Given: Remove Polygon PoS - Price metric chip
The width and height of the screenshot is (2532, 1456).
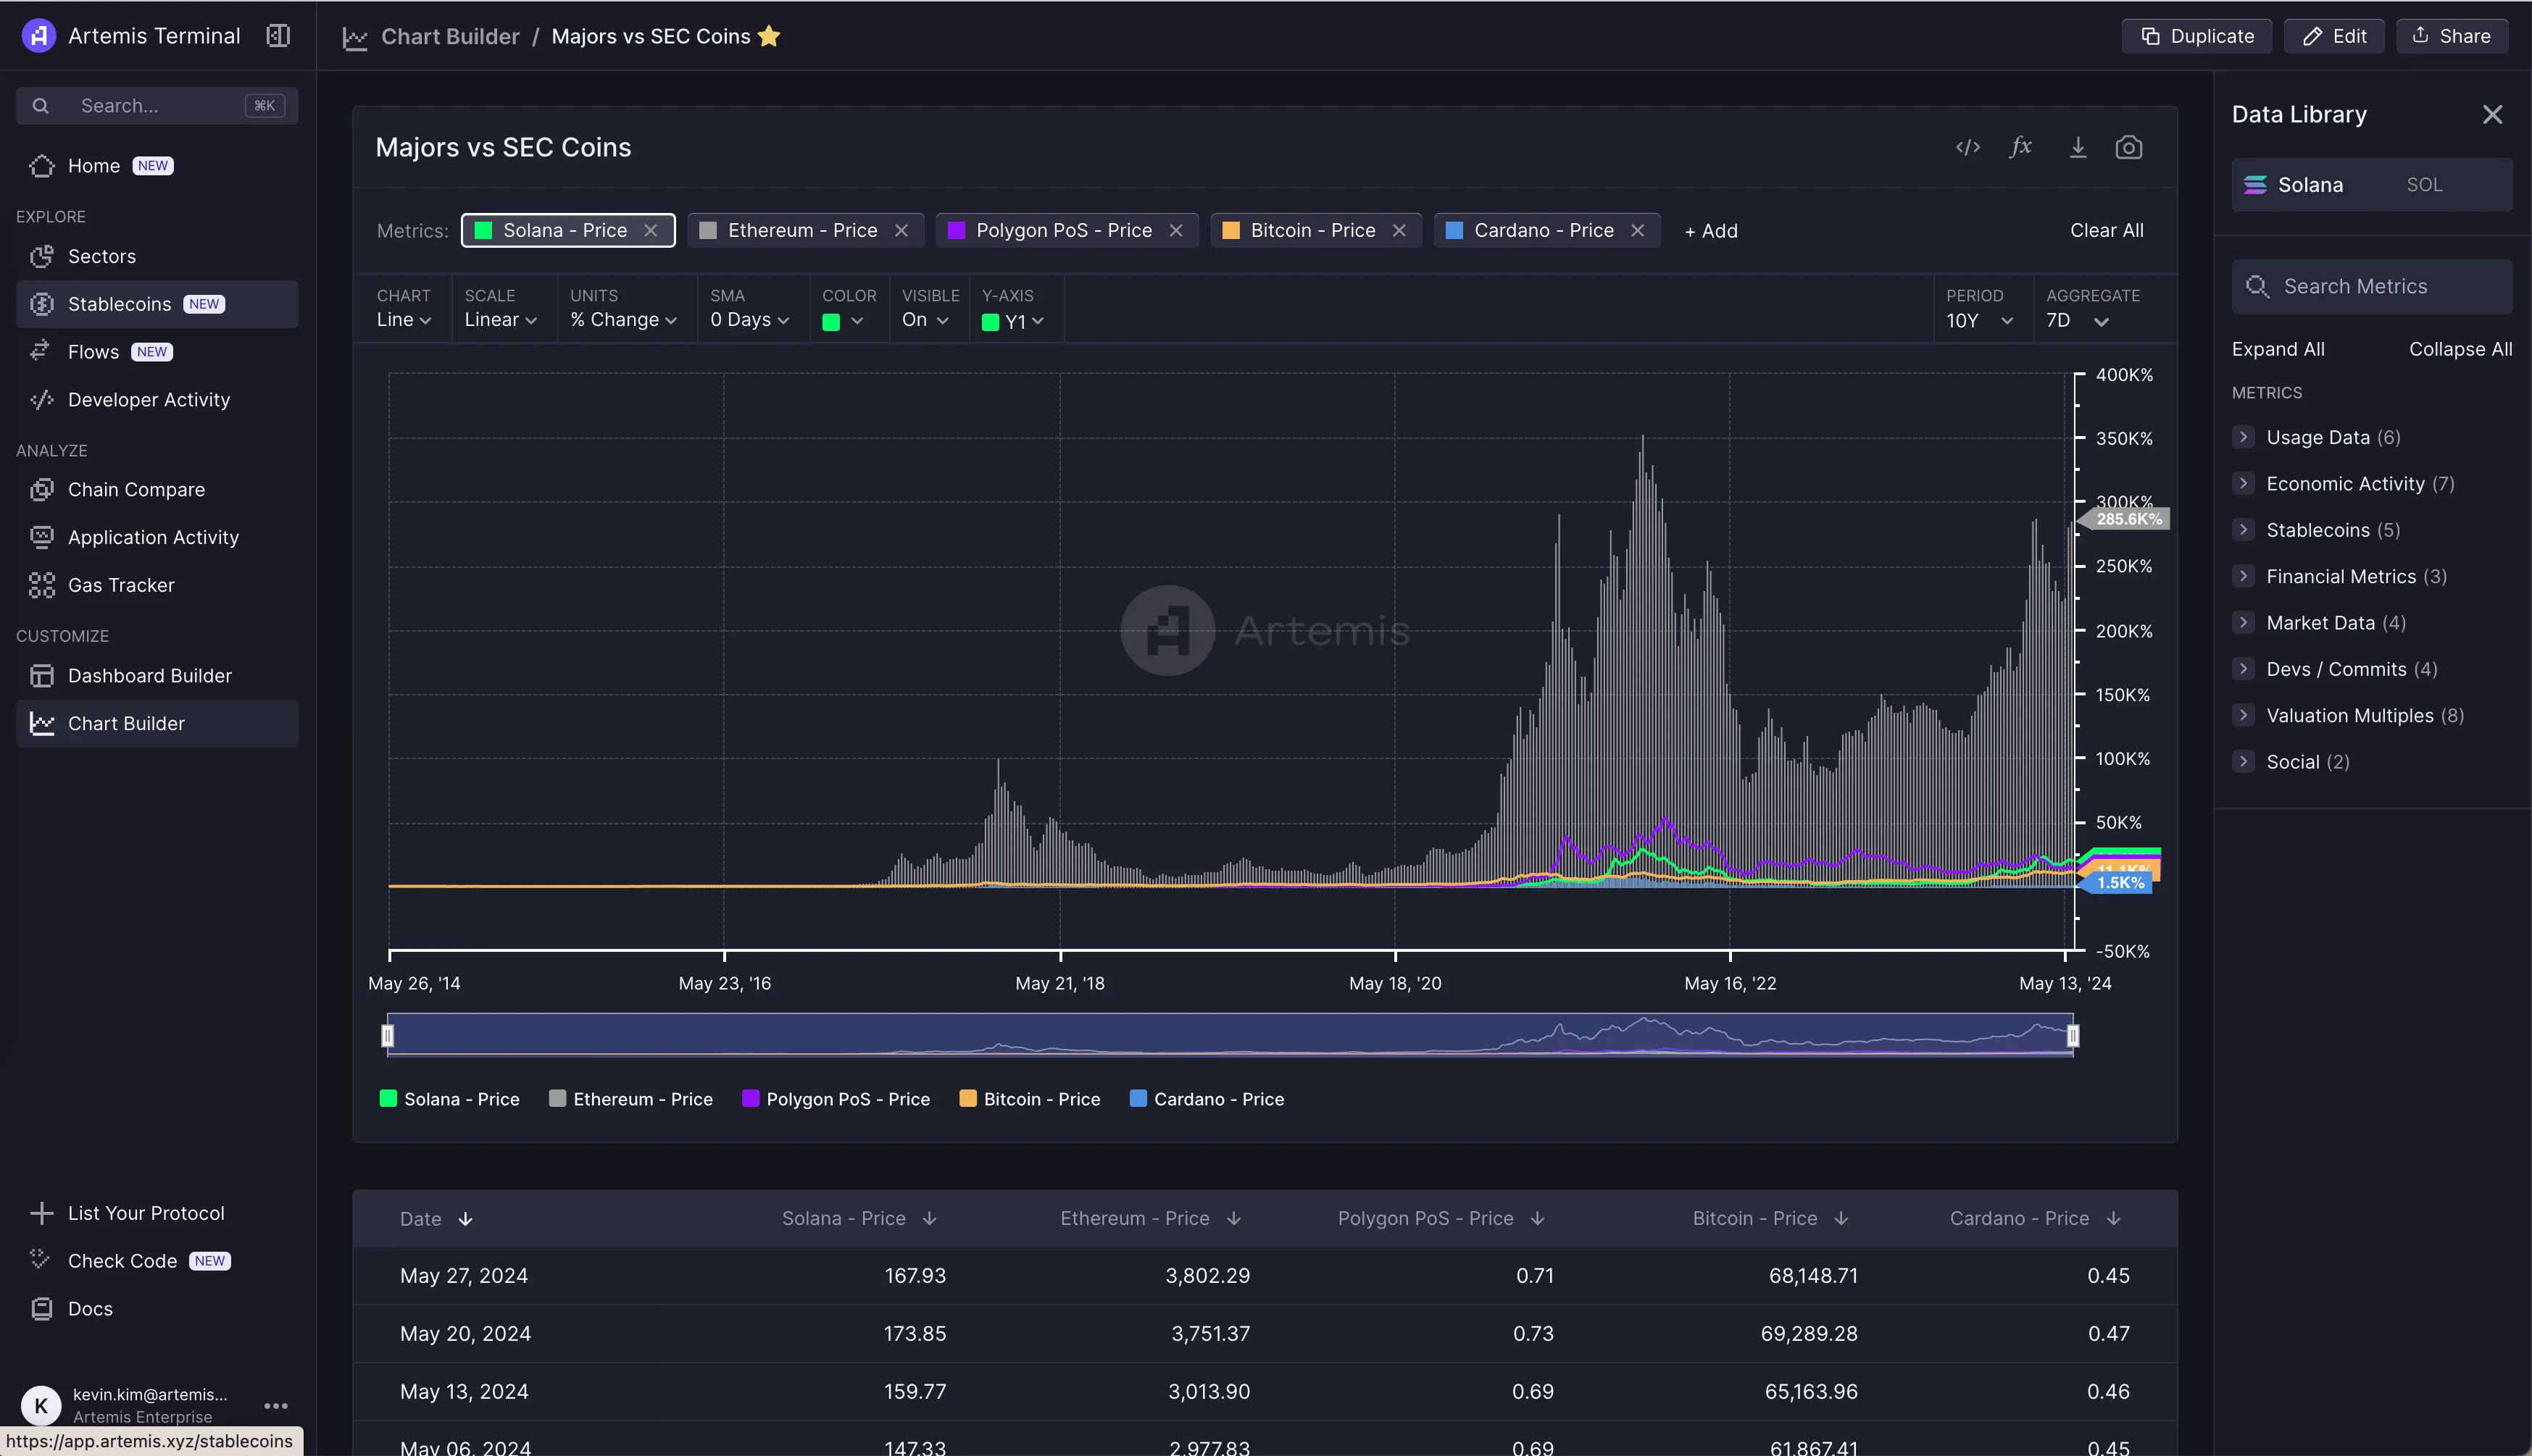Looking at the screenshot, I should pyautogui.click(x=1175, y=230).
